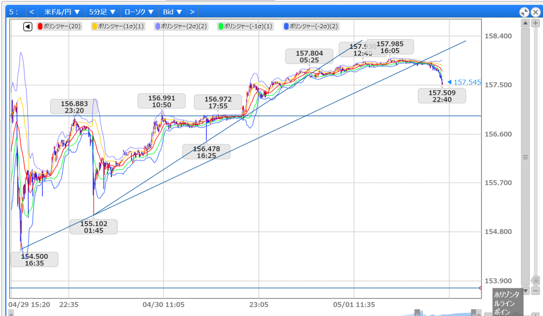Click the > next chart arrow
543x316 pixels.
click(x=192, y=12)
